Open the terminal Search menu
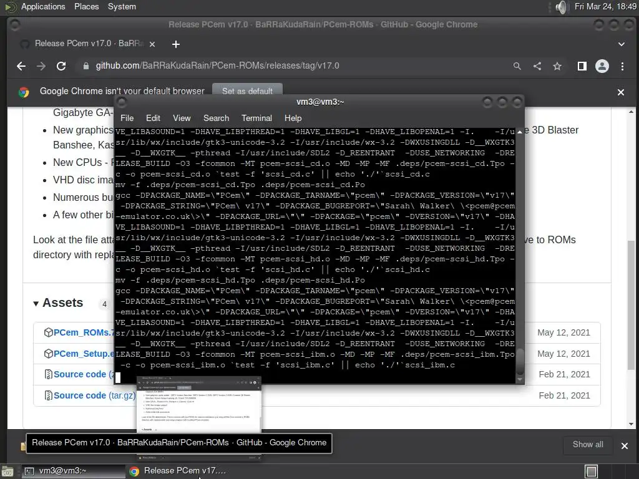The height and width of the screenshot is (479, 639). pos(216,118)
